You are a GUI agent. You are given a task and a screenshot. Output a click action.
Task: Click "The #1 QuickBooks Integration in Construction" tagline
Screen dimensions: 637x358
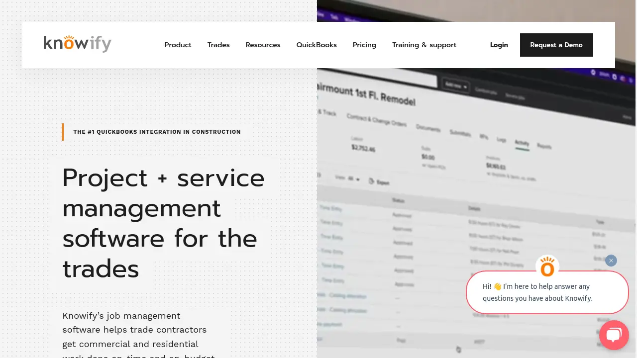[x=157, y=132]
